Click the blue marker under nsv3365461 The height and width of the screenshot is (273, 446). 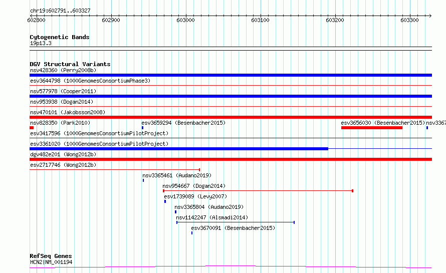(143, 180)
